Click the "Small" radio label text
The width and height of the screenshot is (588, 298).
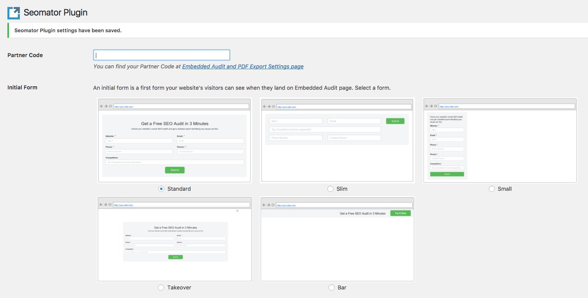(x=505, y=189)
